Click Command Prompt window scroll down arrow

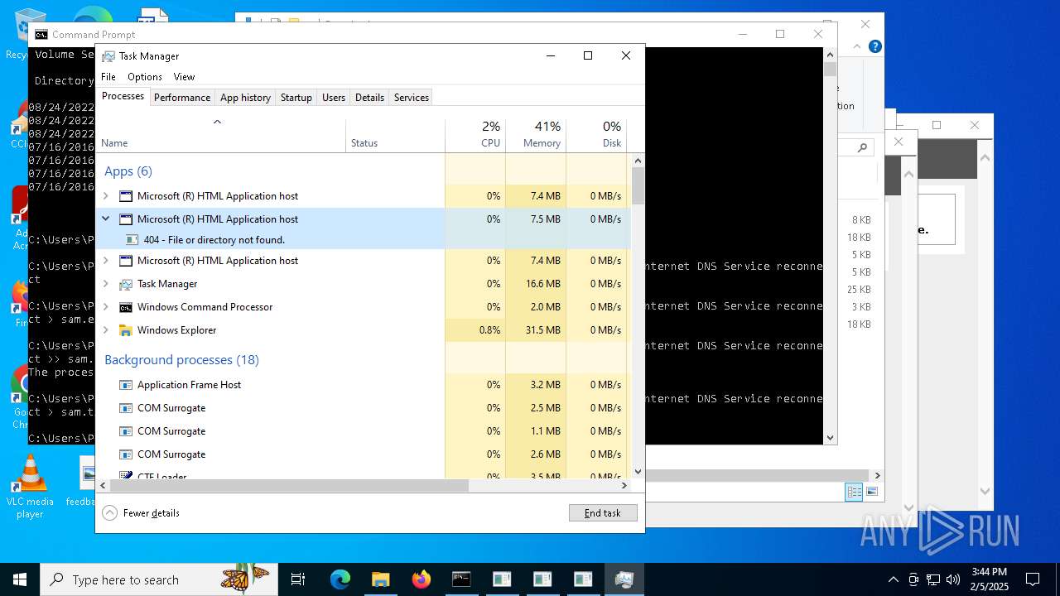(x=830, y=437)
